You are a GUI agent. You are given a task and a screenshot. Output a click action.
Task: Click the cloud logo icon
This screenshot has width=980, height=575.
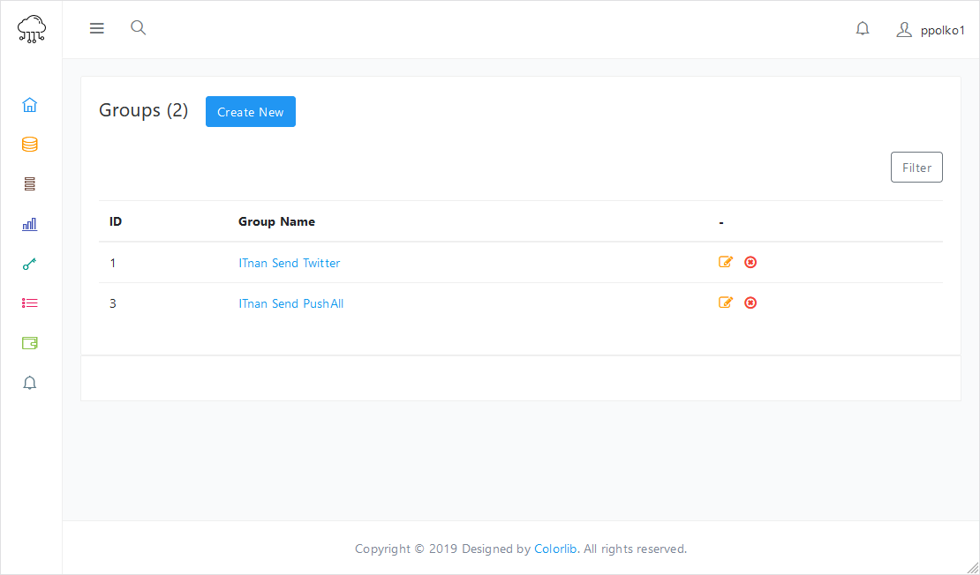click(32, 29)
